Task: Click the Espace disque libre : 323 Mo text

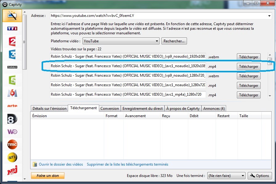Action: (x=150, y=176)
